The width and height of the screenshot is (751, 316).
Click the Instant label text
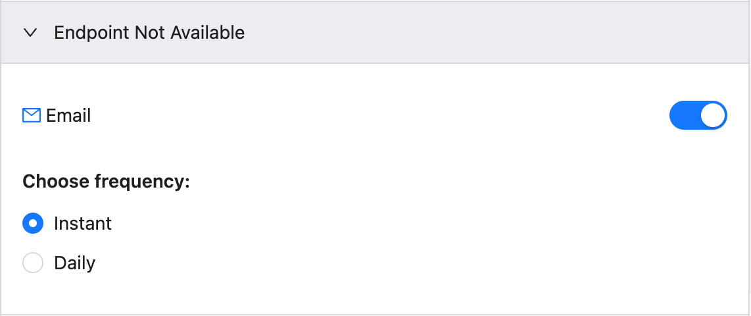[83, 223]
